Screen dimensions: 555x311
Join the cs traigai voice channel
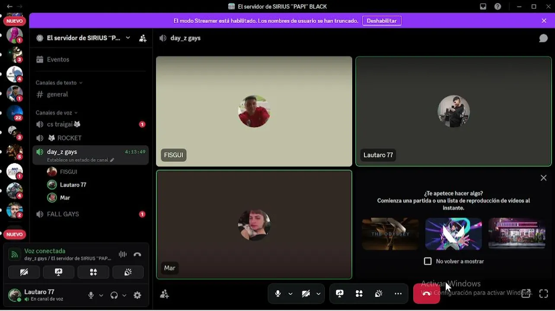pos(91,124)
